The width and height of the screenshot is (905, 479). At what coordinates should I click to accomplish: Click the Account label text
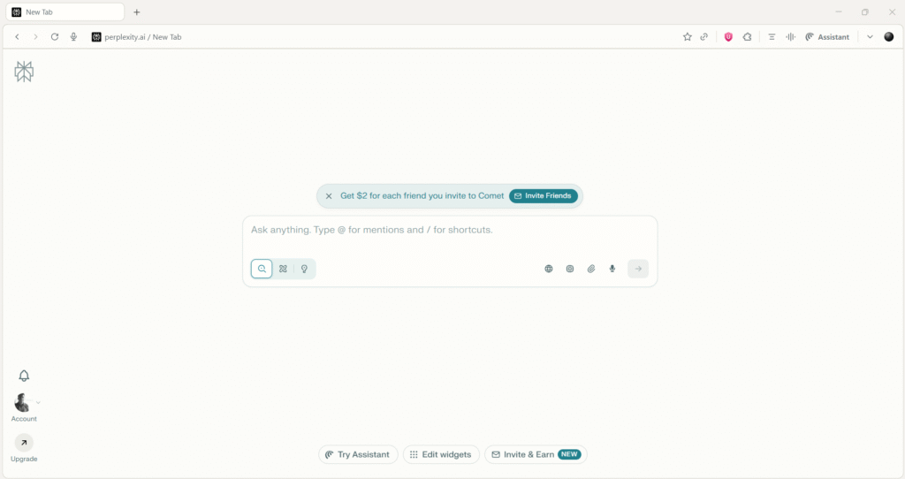pos(24,419)
